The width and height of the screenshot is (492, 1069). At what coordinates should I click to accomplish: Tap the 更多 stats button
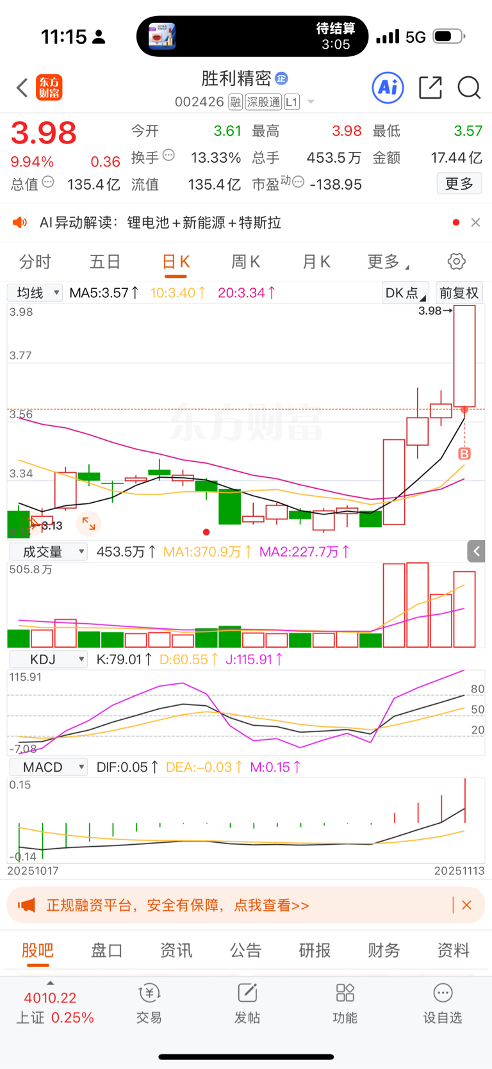coord(459,184)
